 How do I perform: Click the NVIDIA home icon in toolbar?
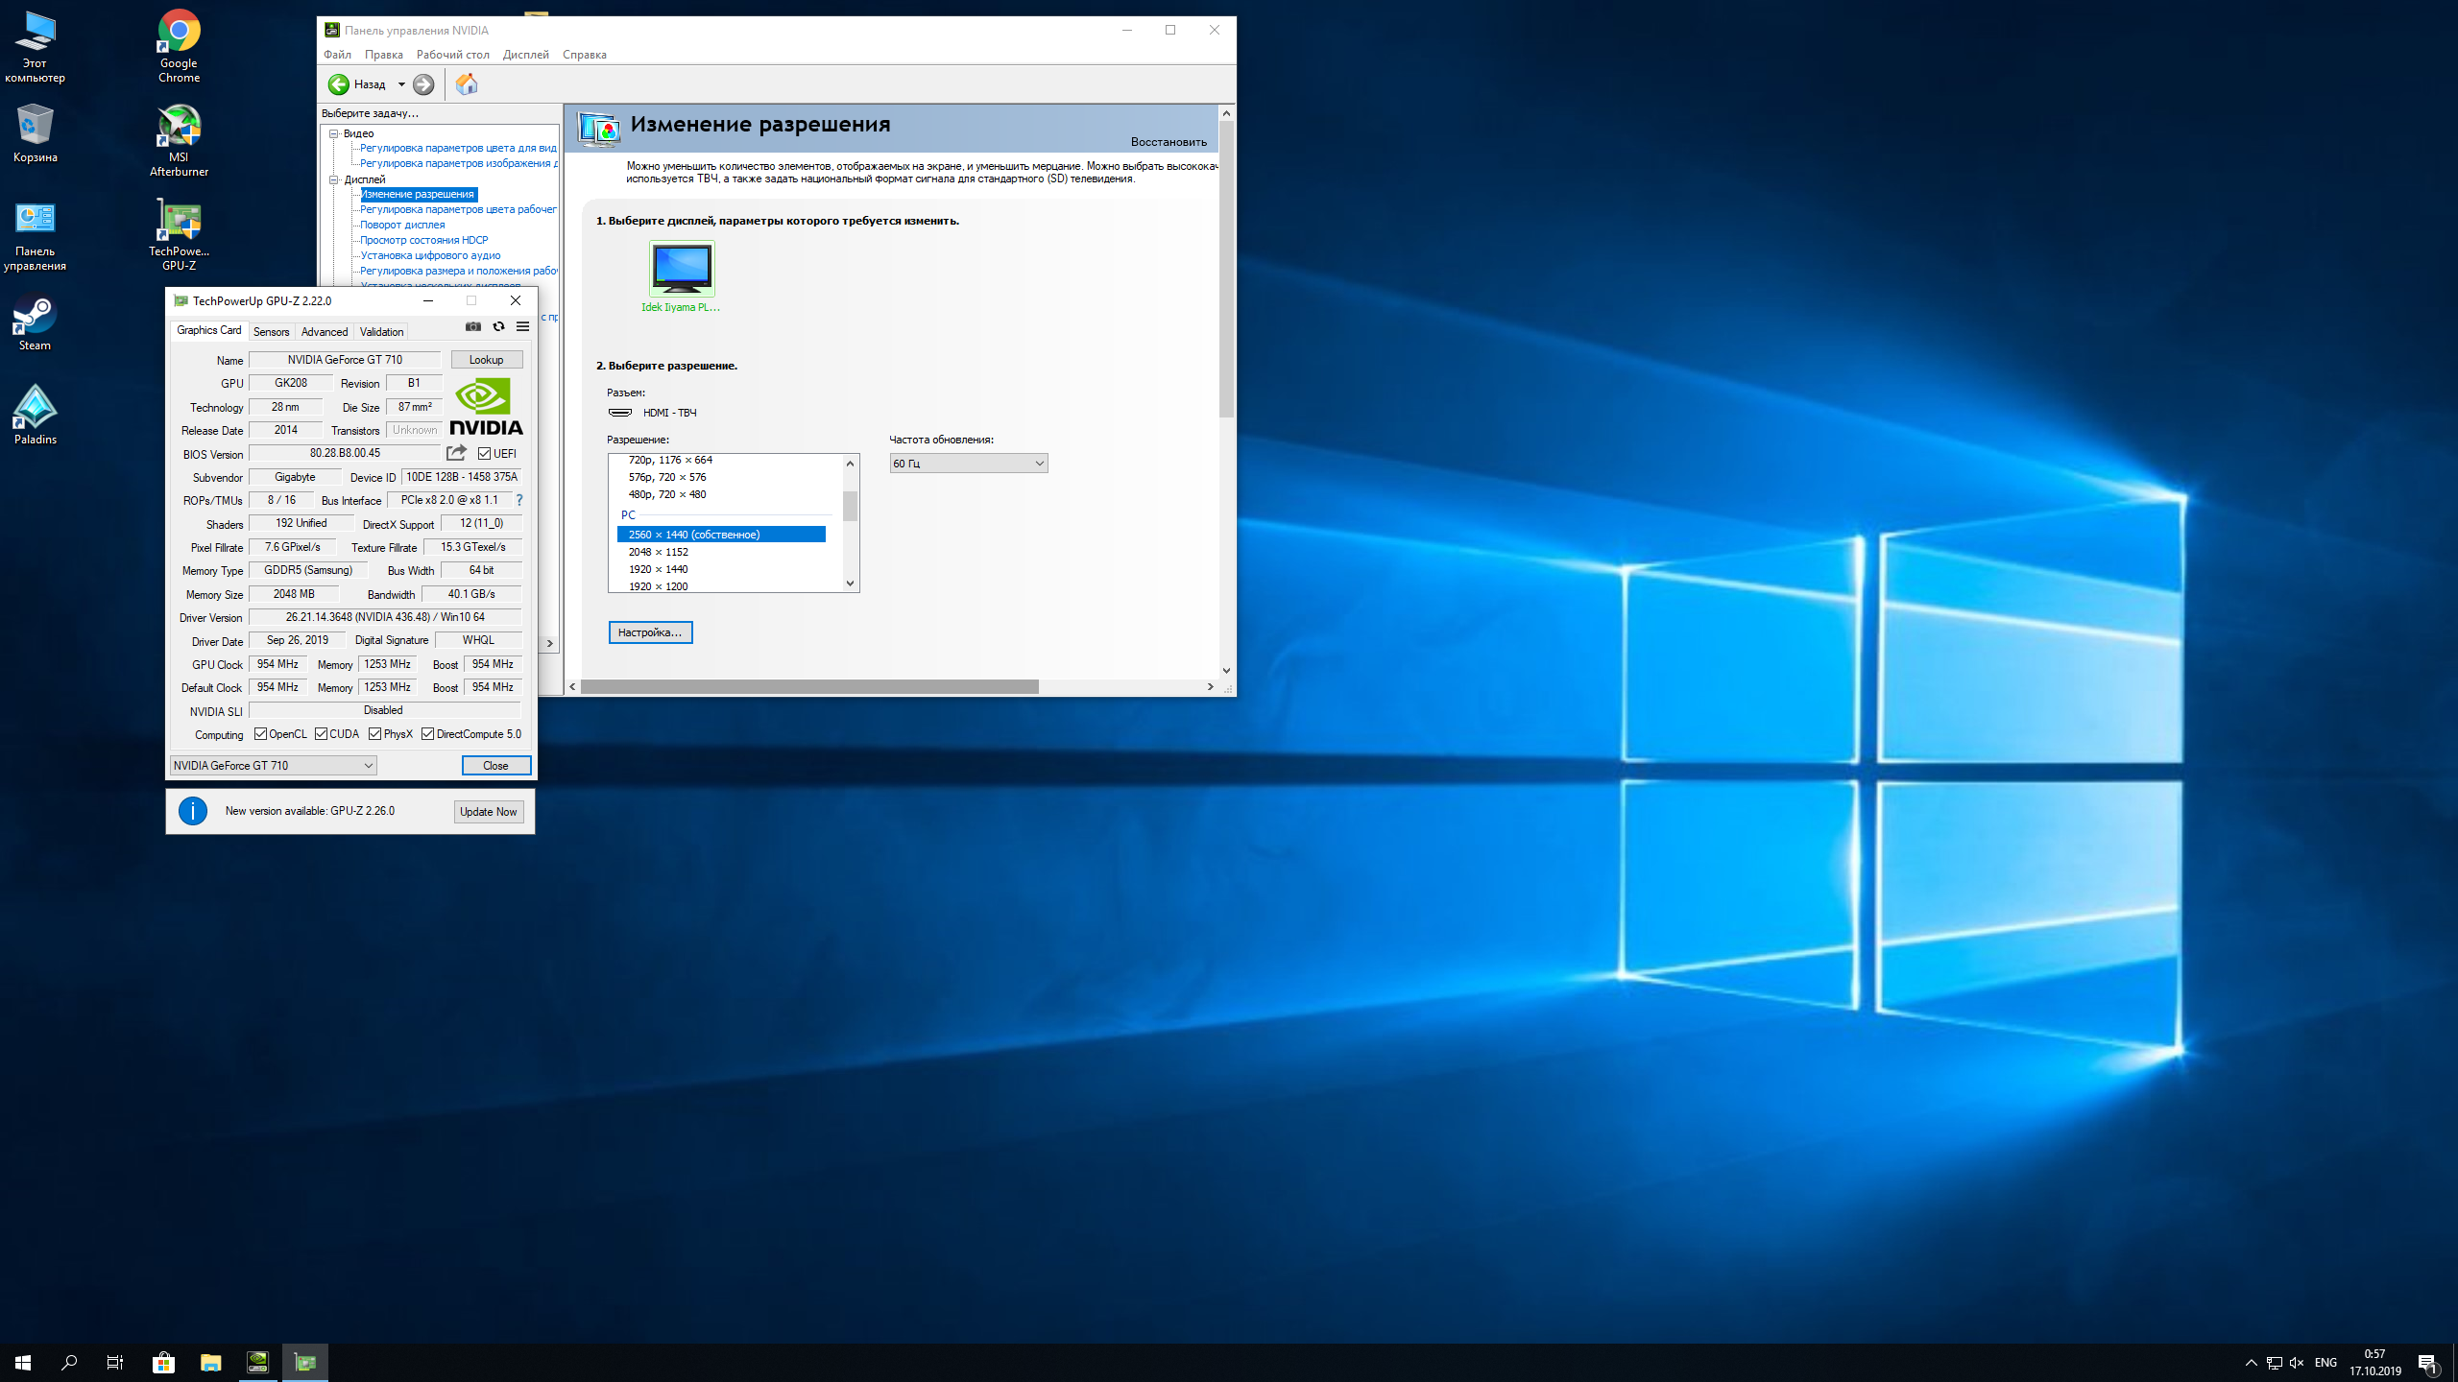pyautogui.click(x=467, y=84)
